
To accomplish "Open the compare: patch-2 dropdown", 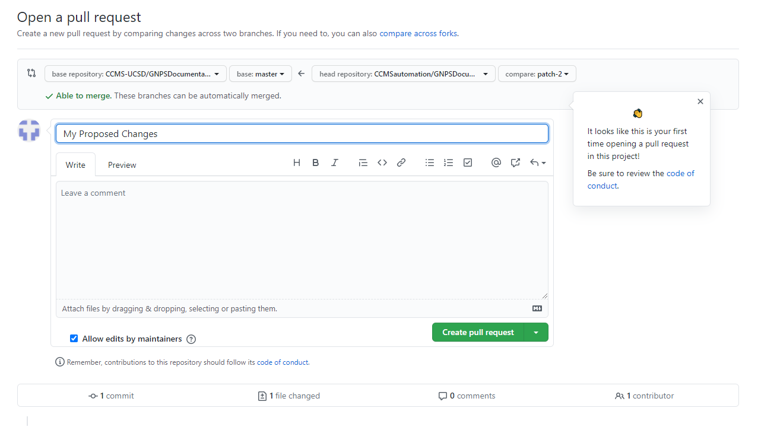I will click(537, 74).
